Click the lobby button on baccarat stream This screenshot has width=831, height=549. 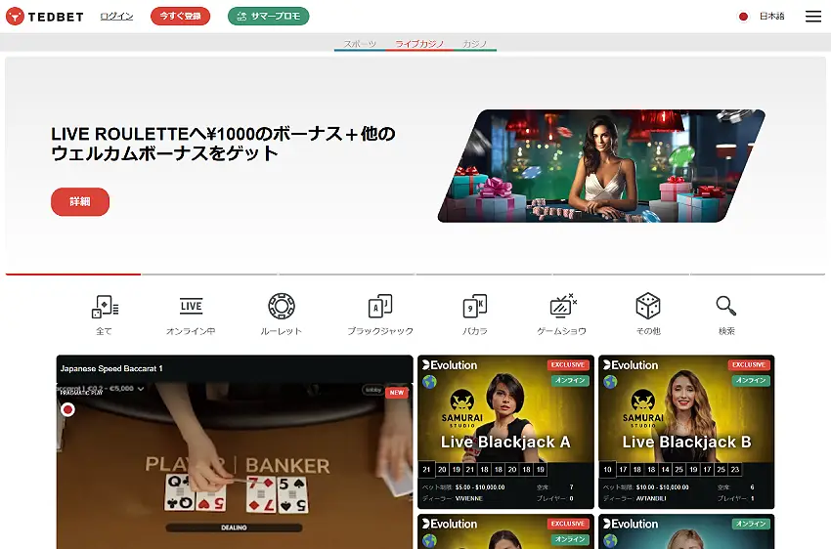pyautogui.click(x=373, y=390)
